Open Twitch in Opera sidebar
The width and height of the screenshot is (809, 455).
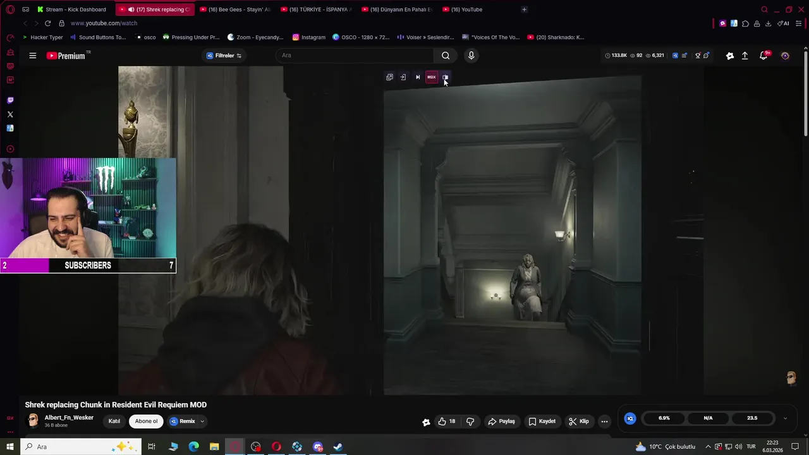pyautogui.click(x=10, y=100)
